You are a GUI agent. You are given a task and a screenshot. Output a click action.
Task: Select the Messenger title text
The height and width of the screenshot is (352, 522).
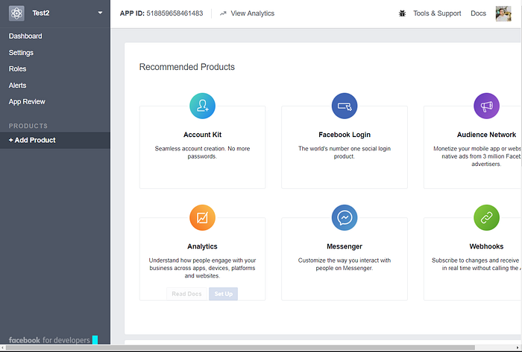(345, 246)
